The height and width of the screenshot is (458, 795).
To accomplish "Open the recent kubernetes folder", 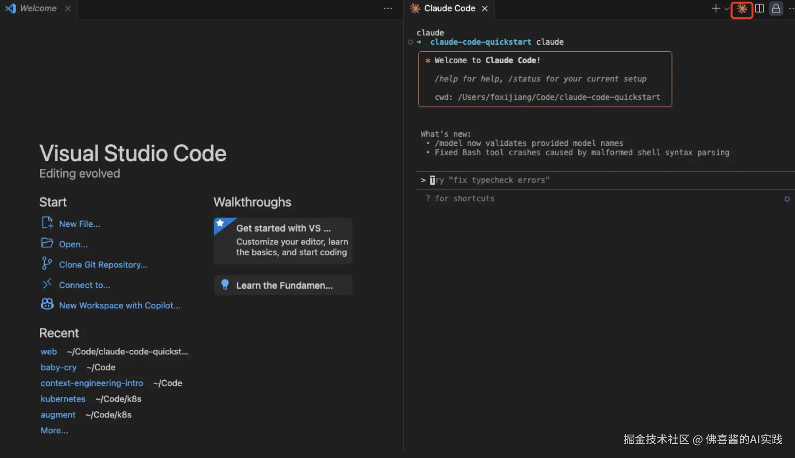I will (x=63, y=399).
